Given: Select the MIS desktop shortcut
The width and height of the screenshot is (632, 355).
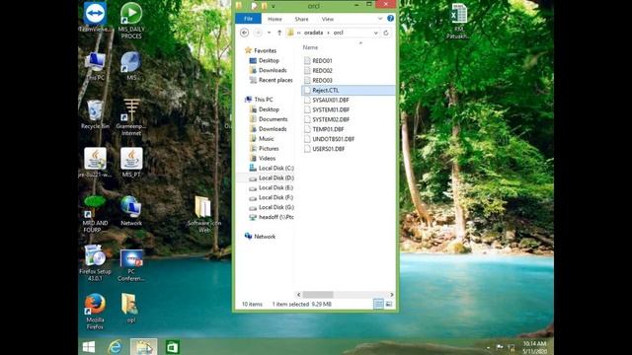Looking at the screenshot, I should coord(131,66).
